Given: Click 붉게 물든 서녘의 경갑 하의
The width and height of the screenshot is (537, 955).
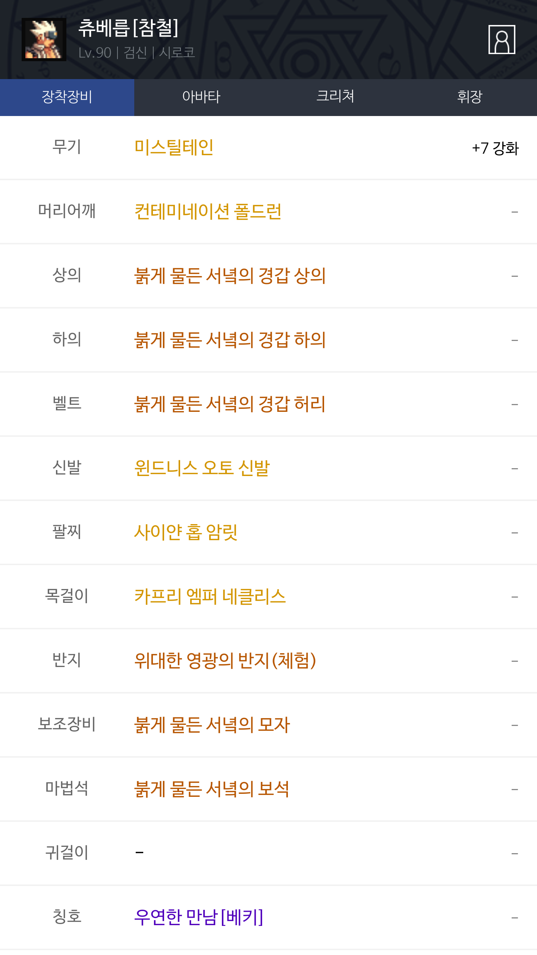Looking at the screenshot, I should coord(230,340).
